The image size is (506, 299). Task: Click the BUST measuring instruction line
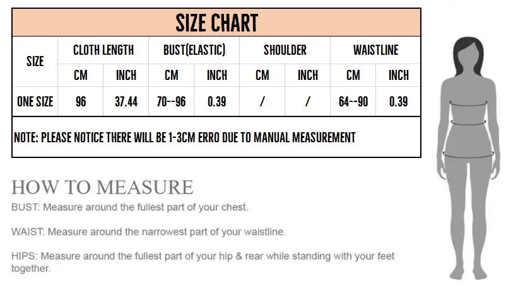(130, 207)
